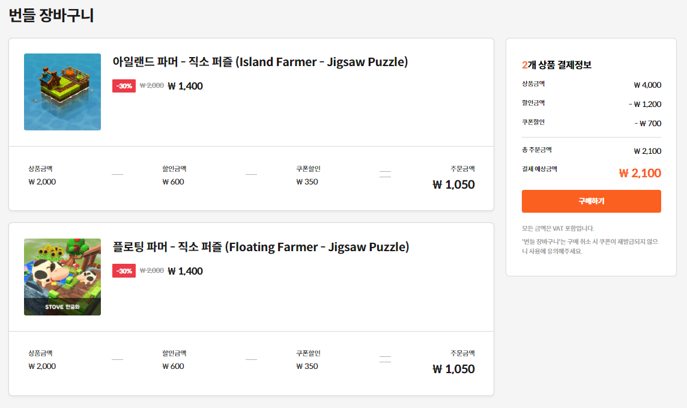Click the orange ₩ 2,100 결제 예상금액 total
Screen dimensions: 687x408
(640, 174)
